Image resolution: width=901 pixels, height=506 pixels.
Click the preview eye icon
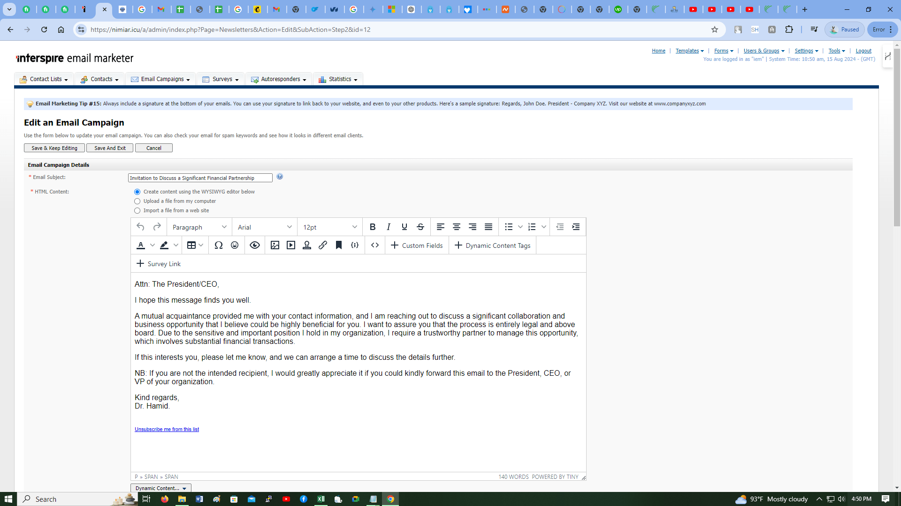pyautogui.click(x=255, y=245)
